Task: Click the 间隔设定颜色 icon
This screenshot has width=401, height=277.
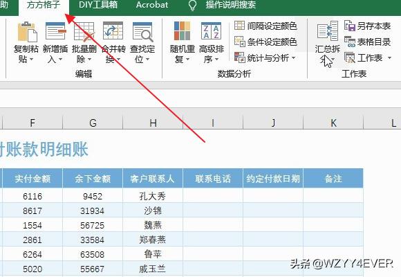Action: point(239,26)
